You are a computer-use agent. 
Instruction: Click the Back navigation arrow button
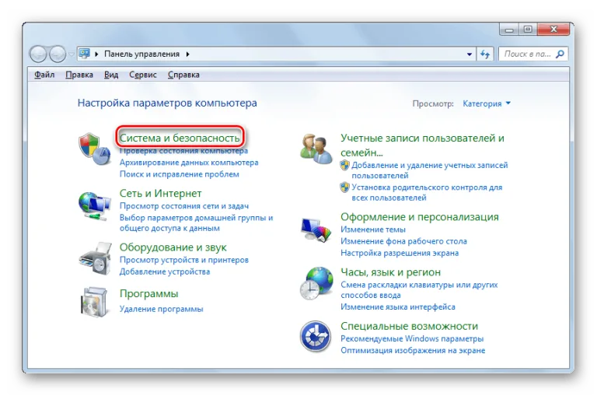(x=38, y=54)
